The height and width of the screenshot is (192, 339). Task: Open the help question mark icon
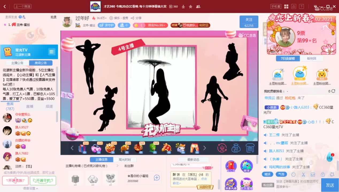[x=301, y=6]
